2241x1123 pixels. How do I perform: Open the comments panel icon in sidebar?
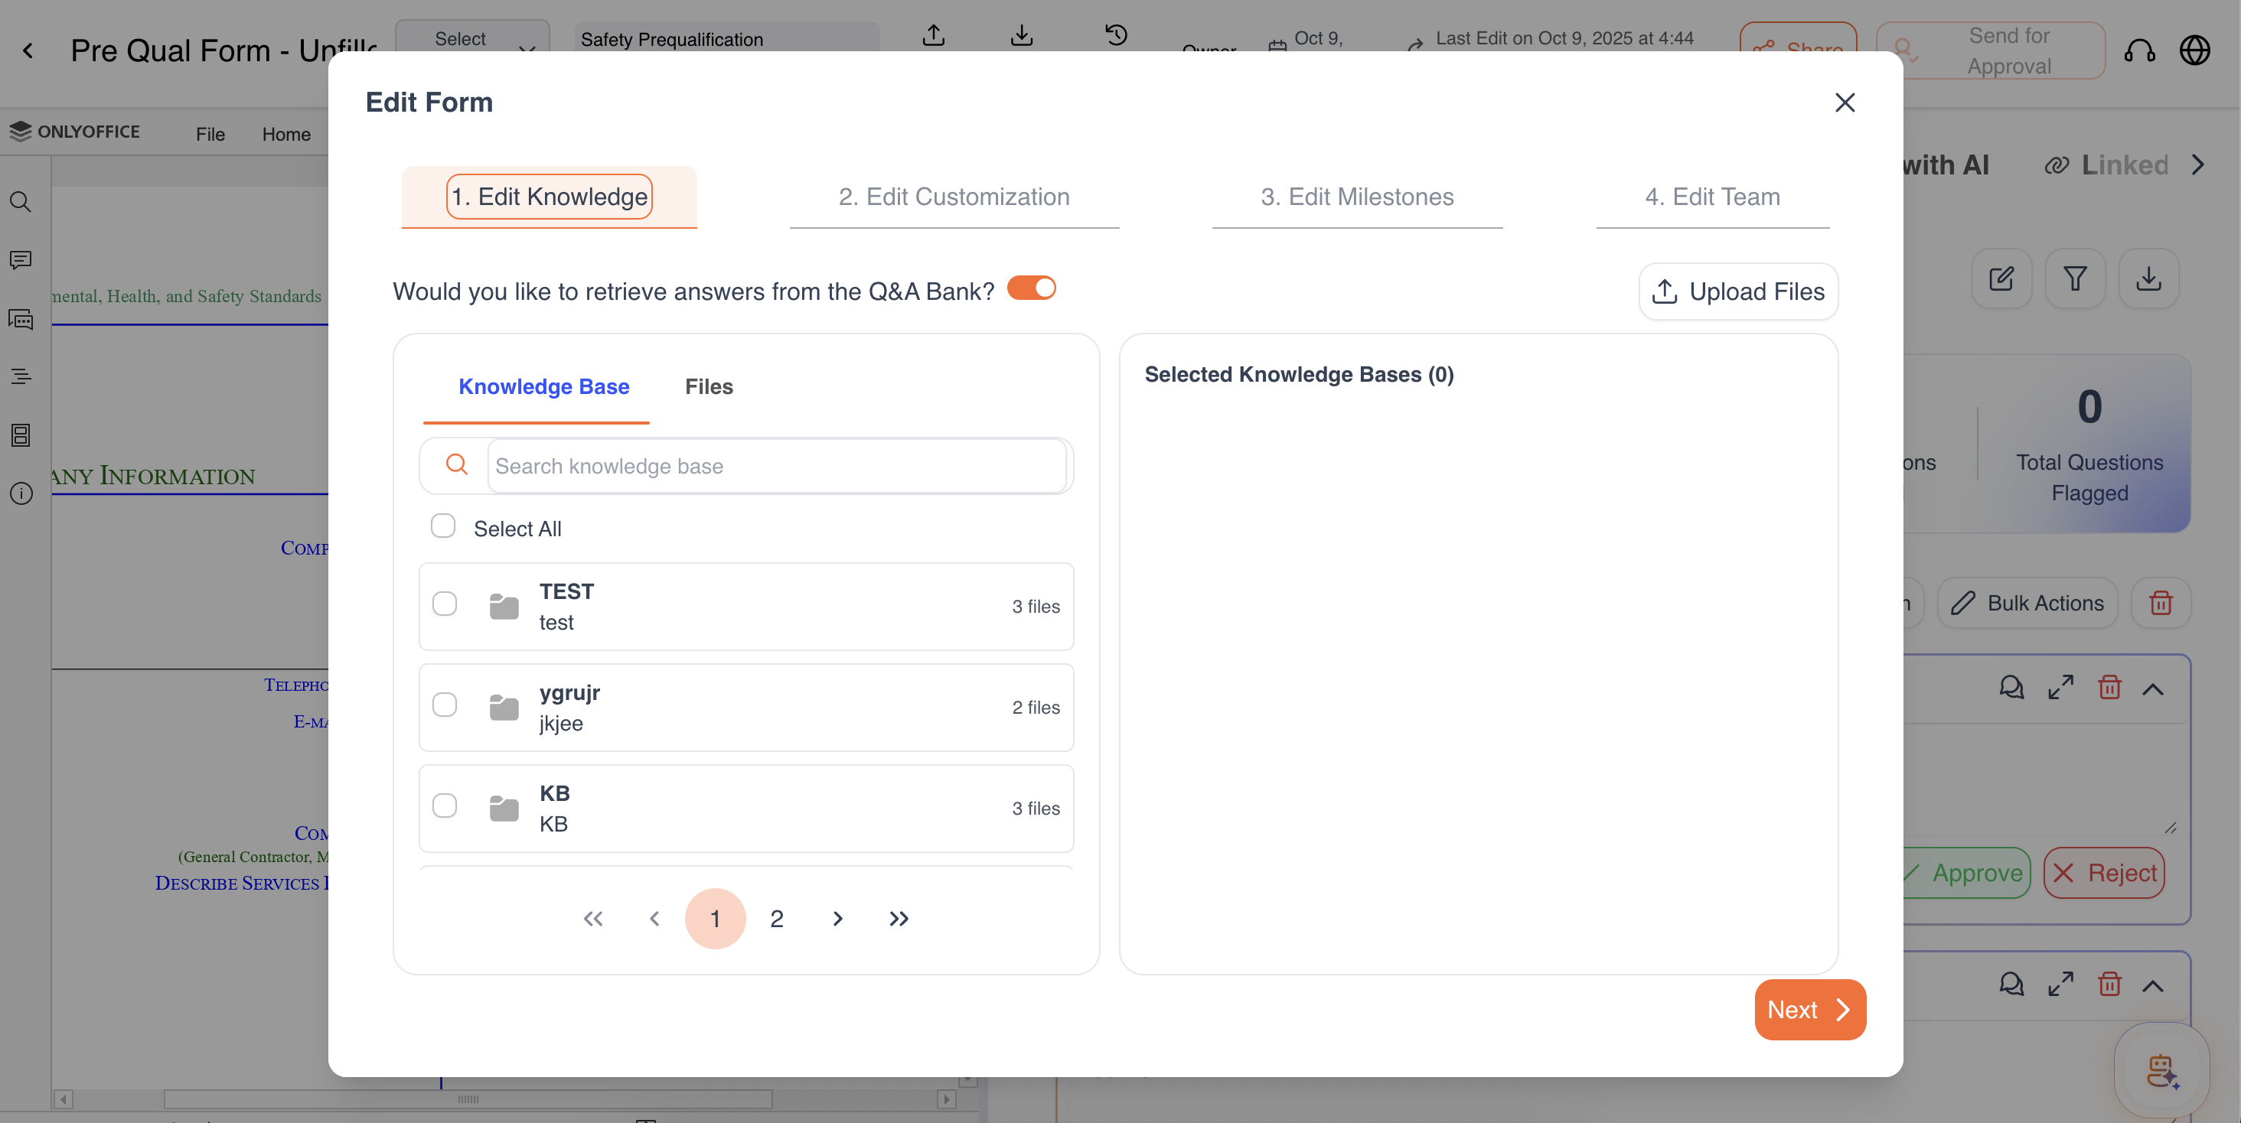pyautogui.click(x=21, y=260)
